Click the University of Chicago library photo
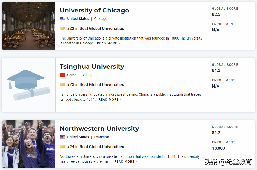257x170 pixels. point(28,26)
